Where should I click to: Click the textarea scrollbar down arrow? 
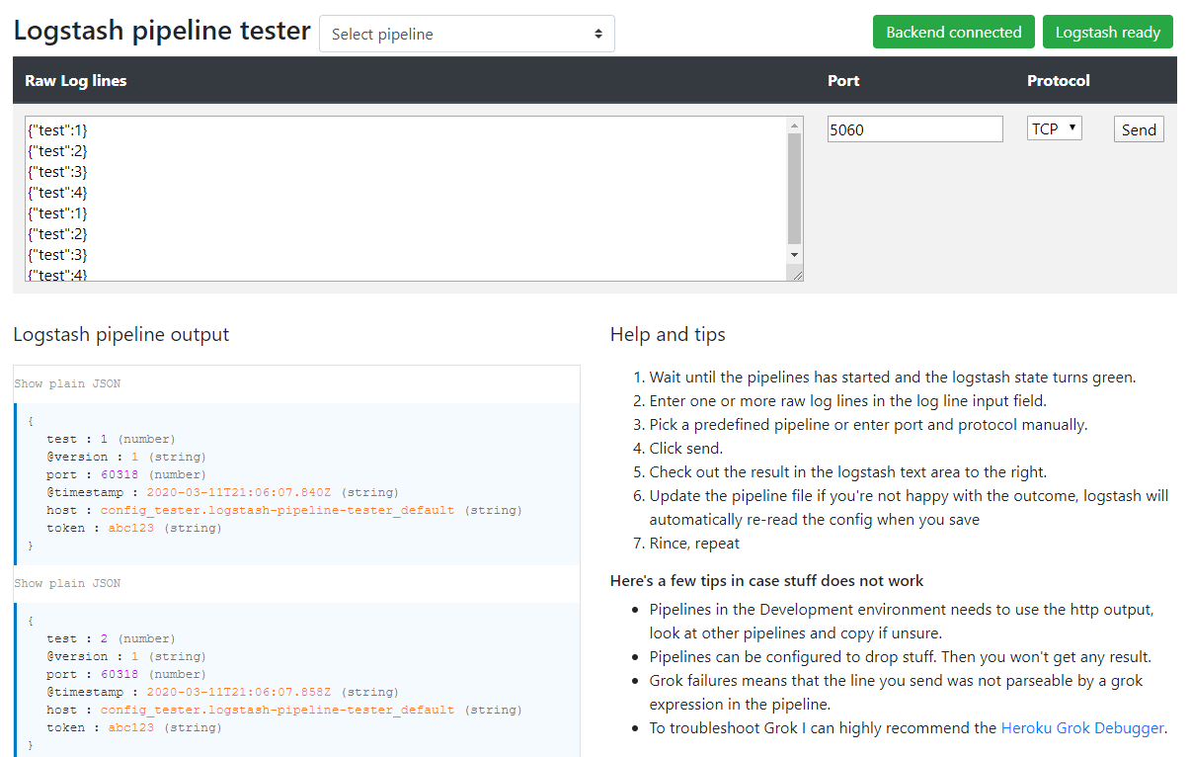coord(795,255)
